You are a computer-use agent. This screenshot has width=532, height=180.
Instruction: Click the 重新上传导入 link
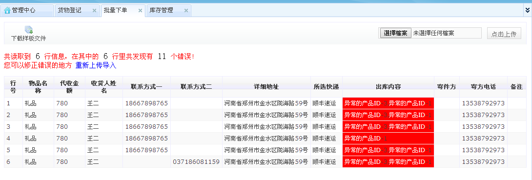(96, 65)
